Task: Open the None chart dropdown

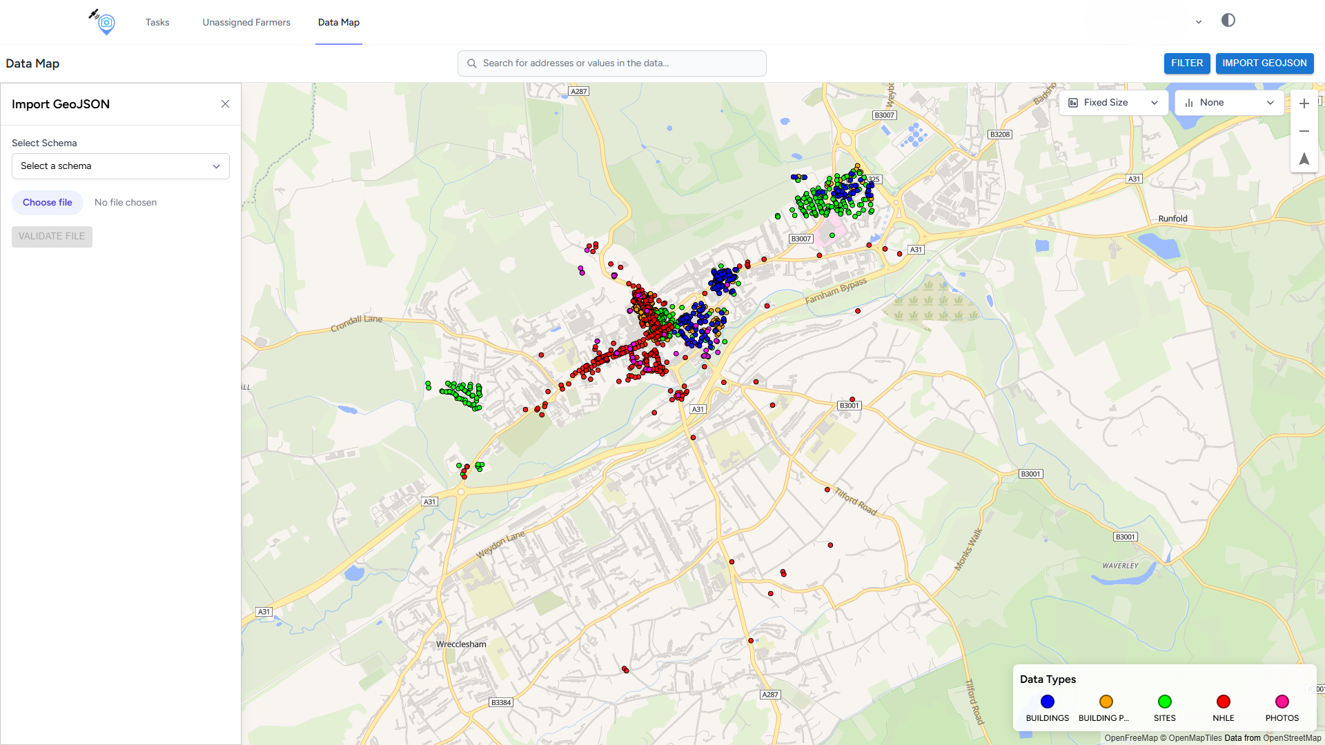Action: tap(1229, 103)
